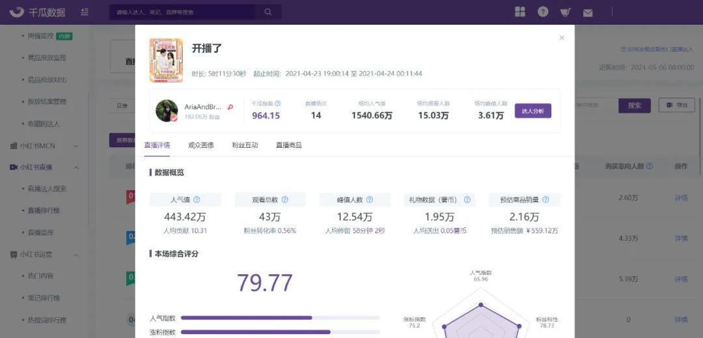This screenshot has height=338, width=703.
Task: Click the 涨粉指数 75.2 radar label
Action: (415, 323)
